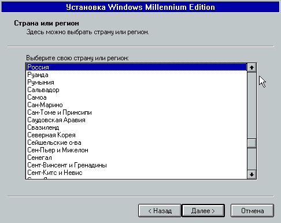
Task: Select Сан-Томе и Принсипи
Action: coord(136,112)
